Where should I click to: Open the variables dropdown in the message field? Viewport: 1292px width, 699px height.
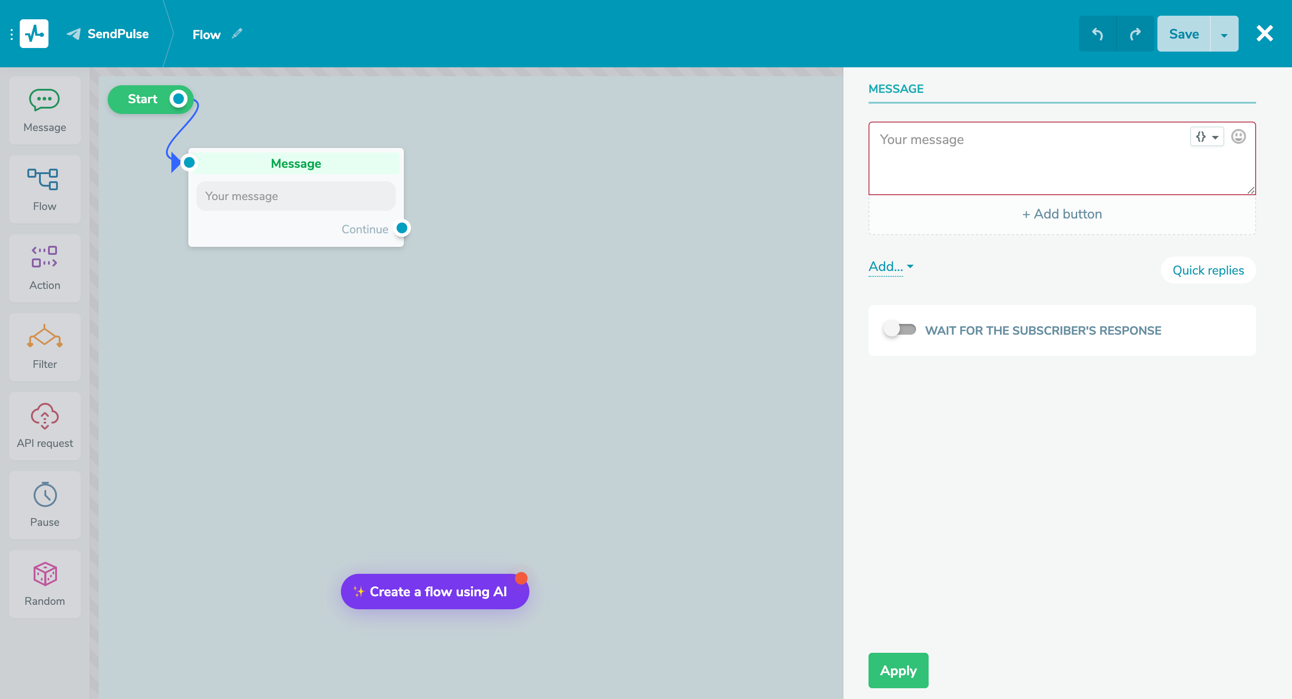pyautogui.click(x=1207, y=136)
